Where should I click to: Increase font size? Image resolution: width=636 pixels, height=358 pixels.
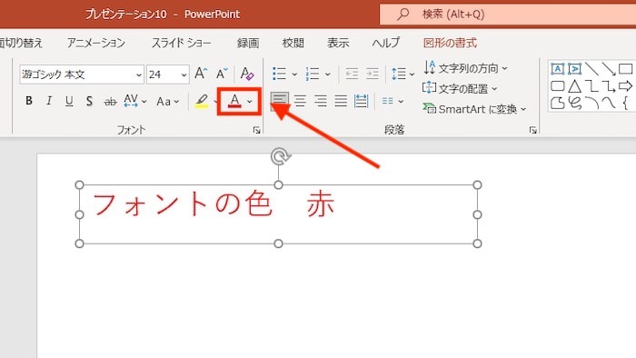pyautogui.click(x=201, y=74)
